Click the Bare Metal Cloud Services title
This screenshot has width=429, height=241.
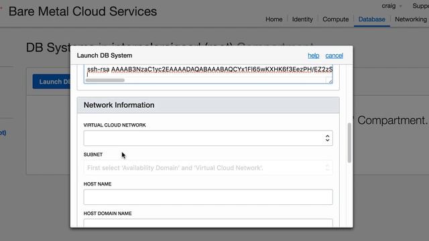pyautogui.click(x=82, y=11)
